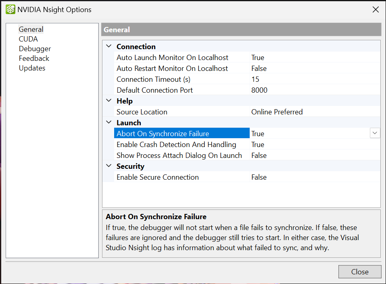Open the CUDA options category

coord(28,39)
